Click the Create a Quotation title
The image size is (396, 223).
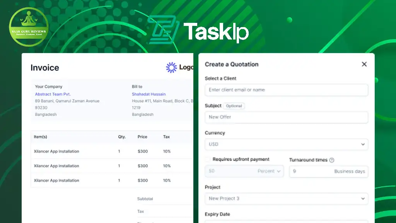232,64
